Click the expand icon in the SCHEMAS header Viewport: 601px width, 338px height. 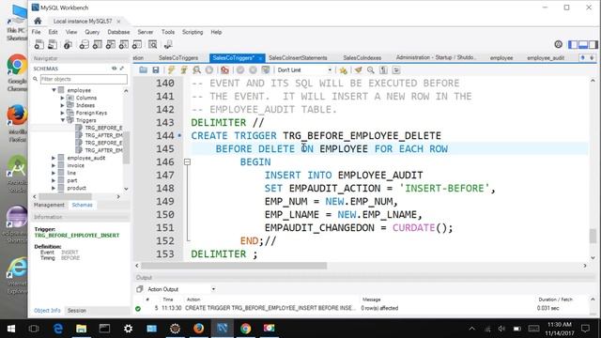(122, 69)
